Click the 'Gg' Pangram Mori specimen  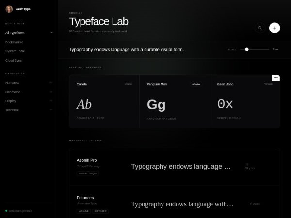pos(156,105)
